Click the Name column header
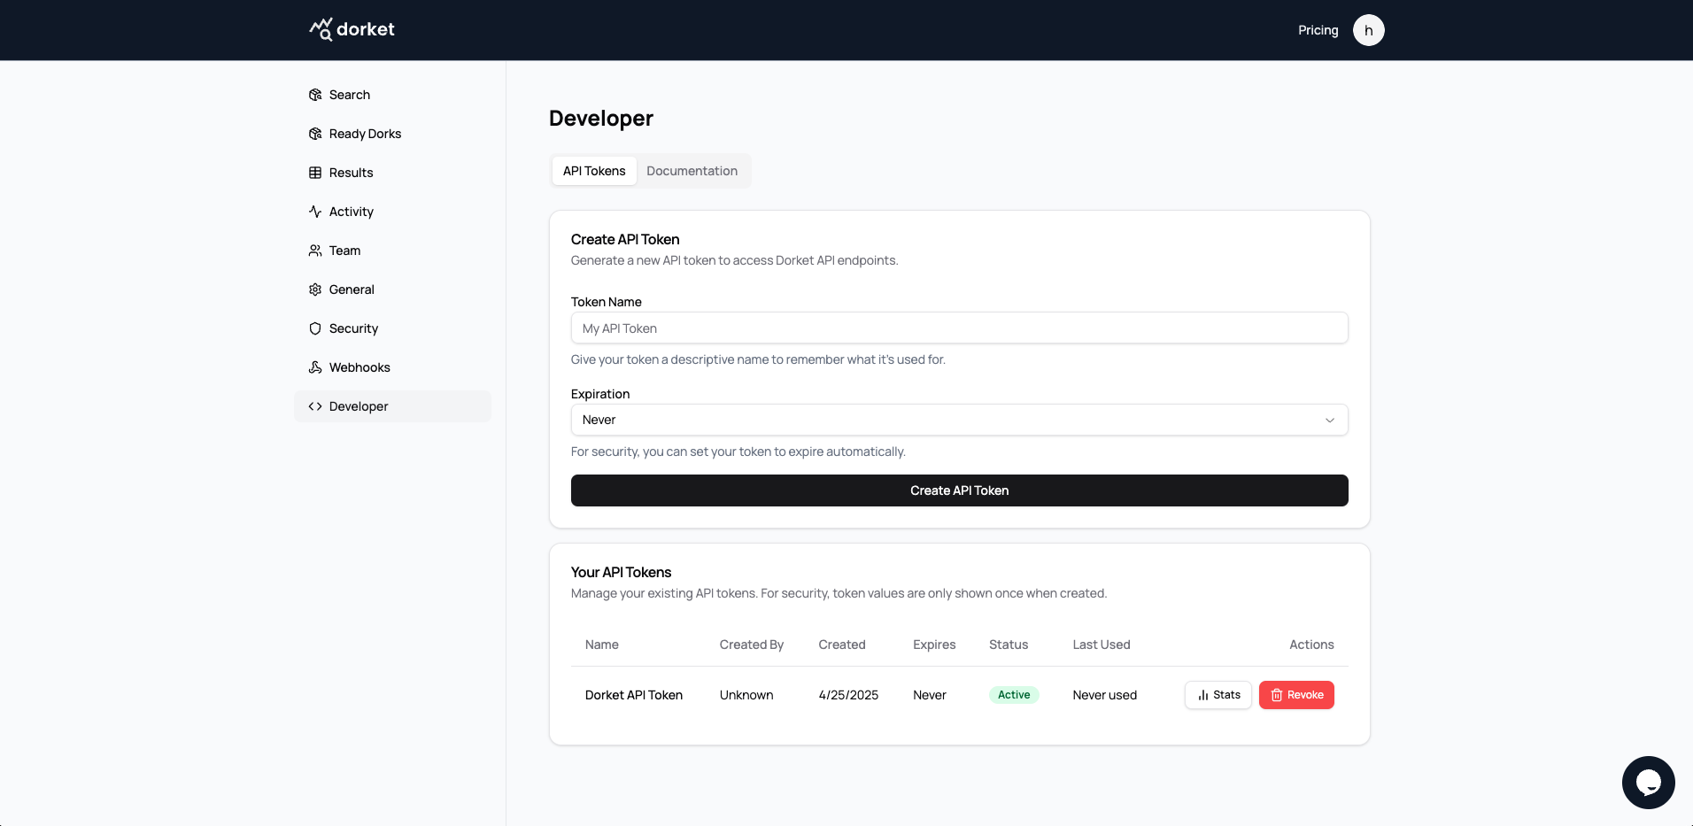 [x=602, y=645]
